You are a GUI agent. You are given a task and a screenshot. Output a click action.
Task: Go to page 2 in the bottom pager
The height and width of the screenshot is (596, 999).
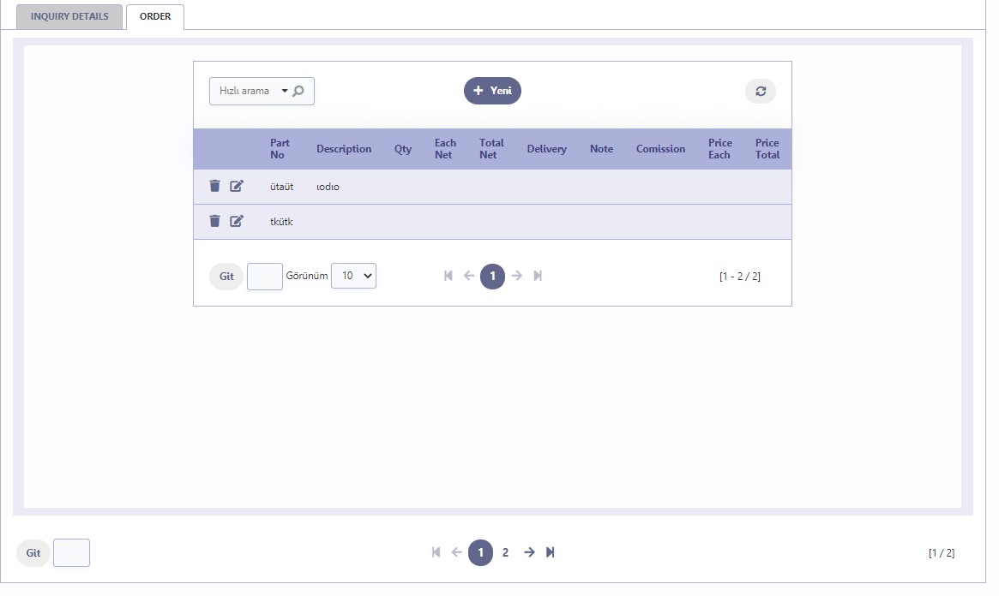tap(505, 552)
